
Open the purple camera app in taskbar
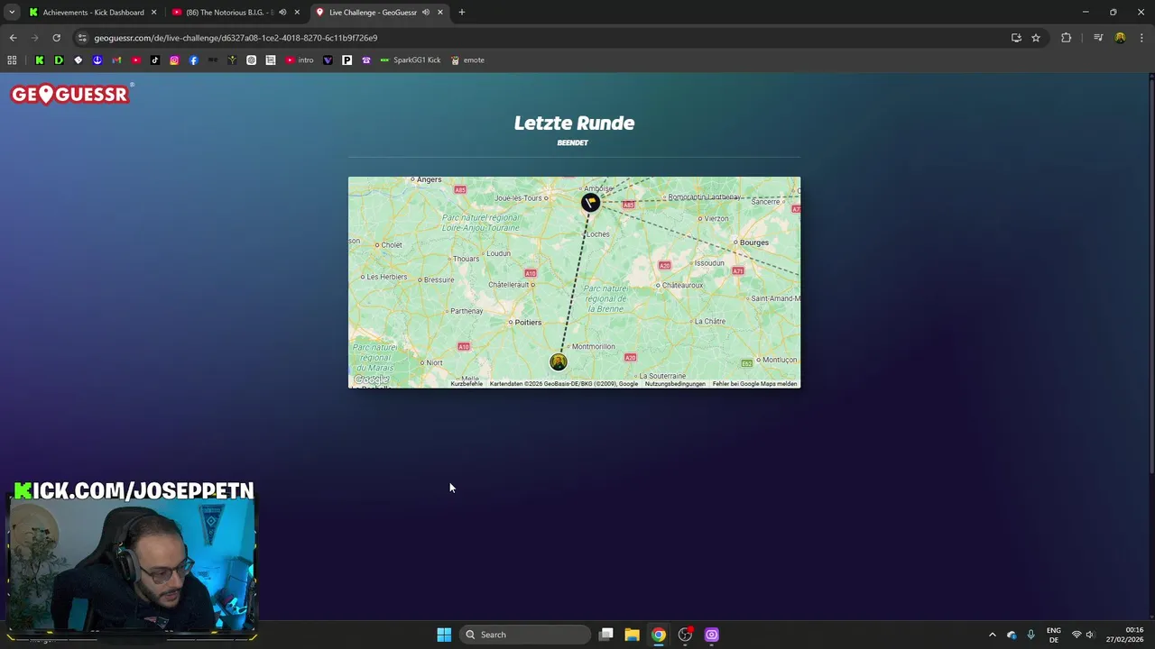click(x=712, y=635)
